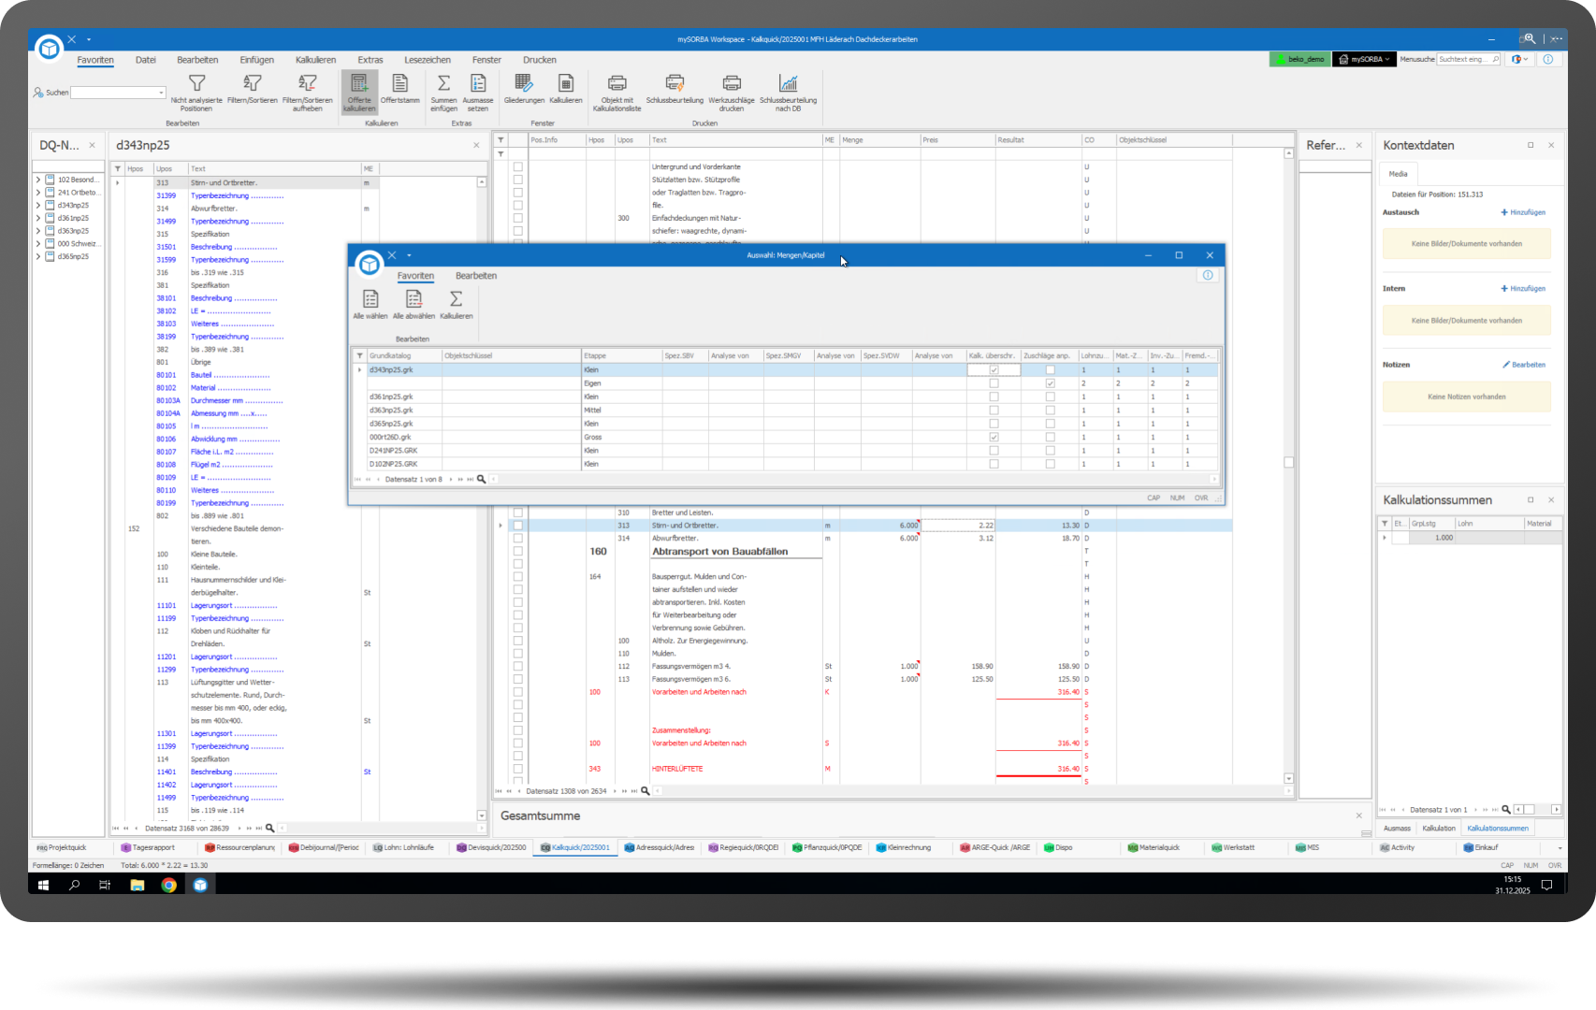1596x1010 pixels.
Task: Click Nicht analysierte Positionen filter icon
Action: pos(196,85)
